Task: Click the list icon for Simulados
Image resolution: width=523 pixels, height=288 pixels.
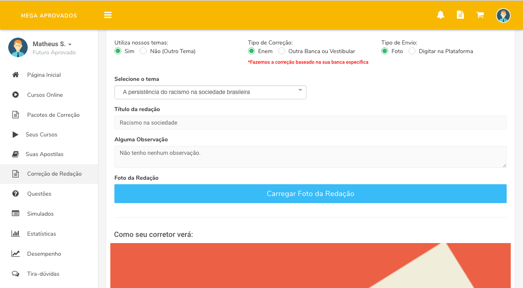Action: 16,214
